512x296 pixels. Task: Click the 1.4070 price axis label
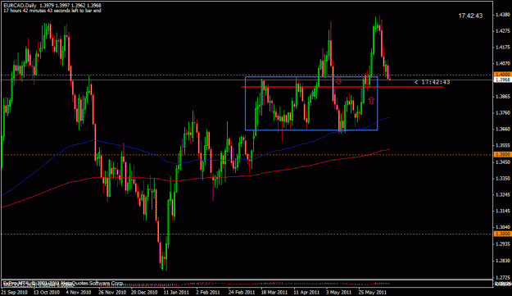click(503, 64)
